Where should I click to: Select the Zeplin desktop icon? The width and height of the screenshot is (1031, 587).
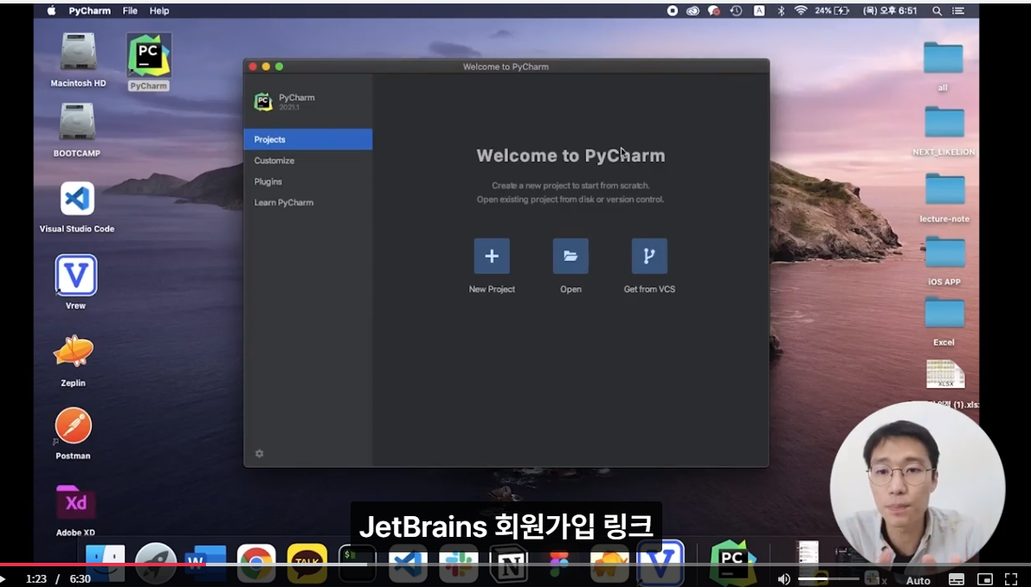73,351
